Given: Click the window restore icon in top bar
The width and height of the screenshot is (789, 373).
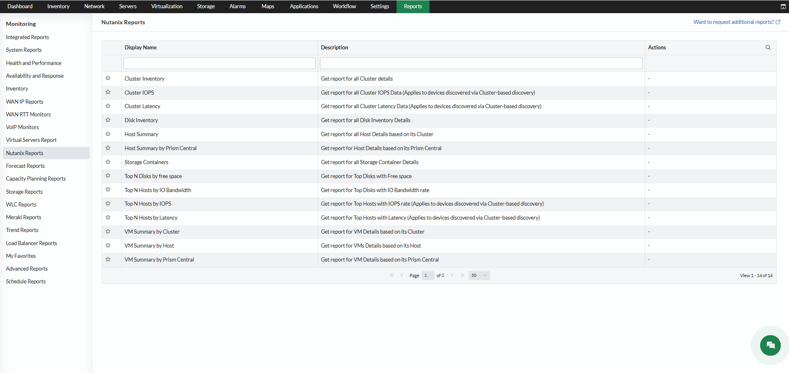Looking at the screenshot, I should click(x=783, y=7).
